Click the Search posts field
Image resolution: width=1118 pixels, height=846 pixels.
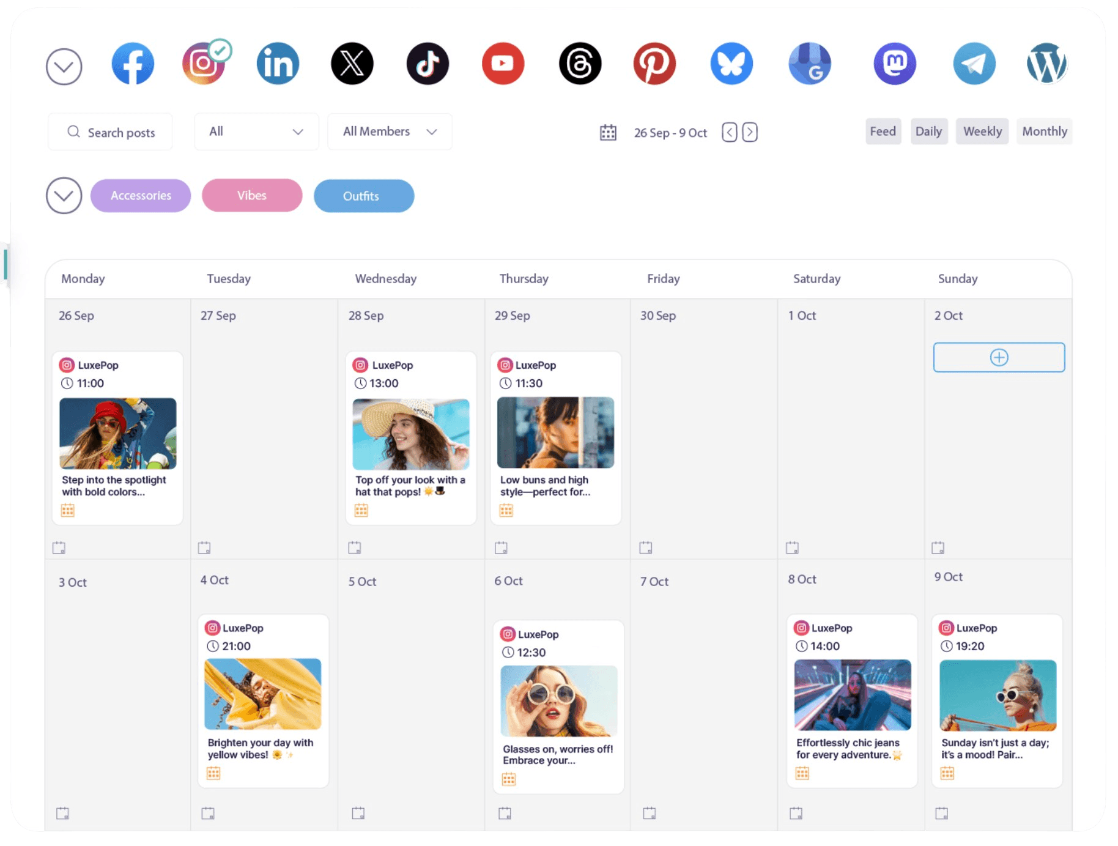tap(110, 132)
